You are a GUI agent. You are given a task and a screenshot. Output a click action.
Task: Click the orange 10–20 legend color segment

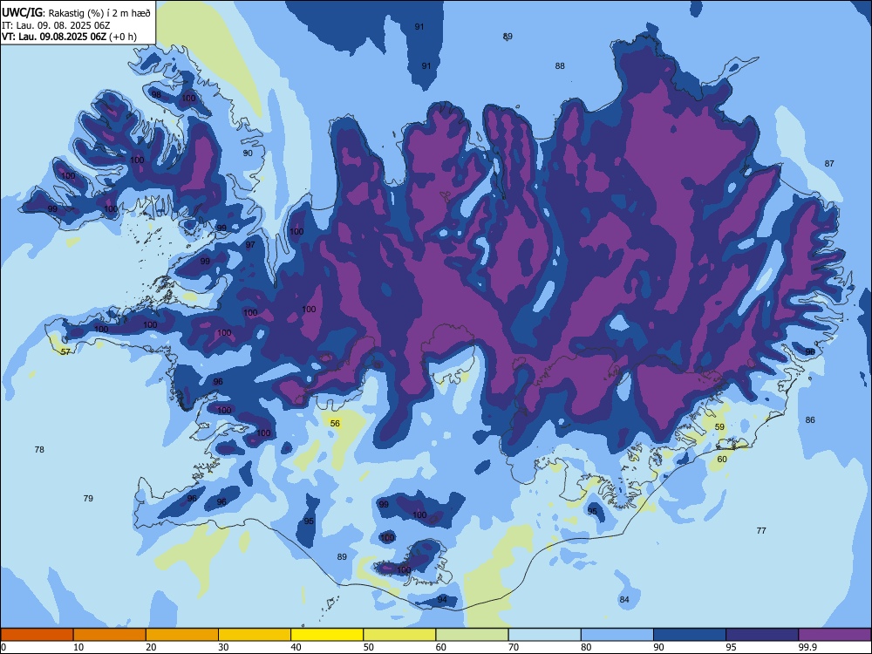tap(110, 635)
